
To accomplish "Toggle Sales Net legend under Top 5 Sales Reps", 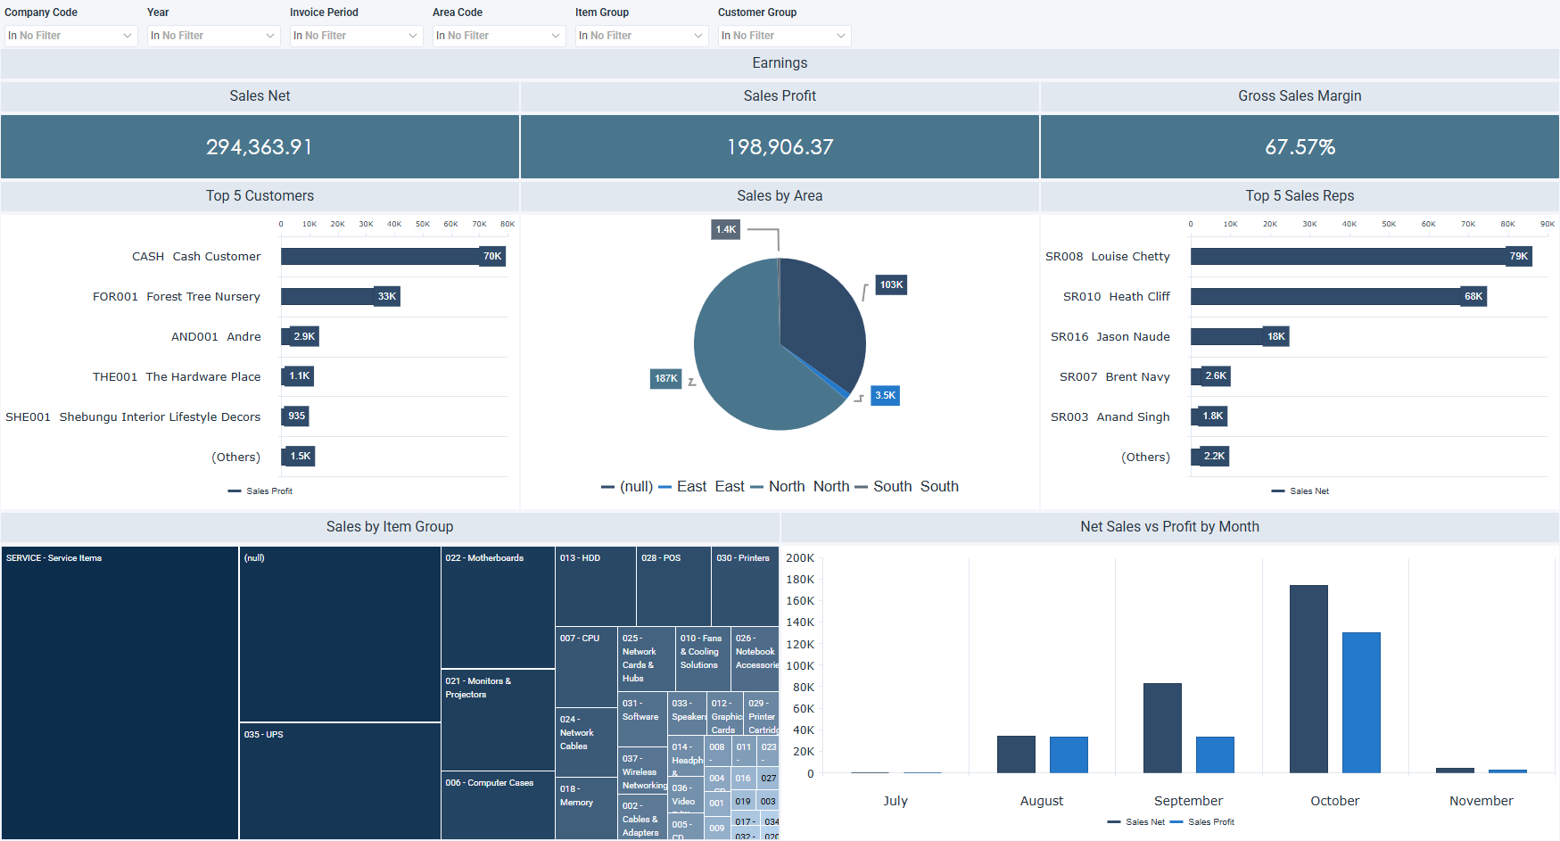I will coord(1300,491).
